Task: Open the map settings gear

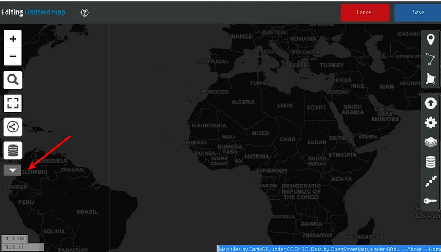Action: pyautogui.click(x=431, y=123)
